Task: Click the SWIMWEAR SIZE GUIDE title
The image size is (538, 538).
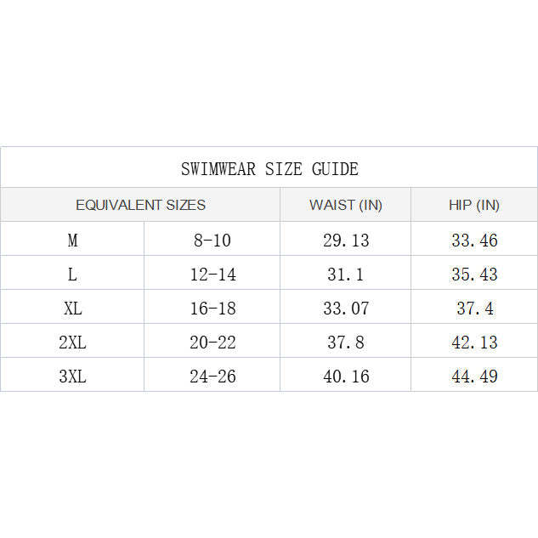Action: tap(269, 169)
